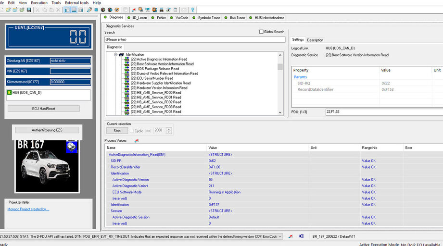Open the status message dropdown arrow

280,236
